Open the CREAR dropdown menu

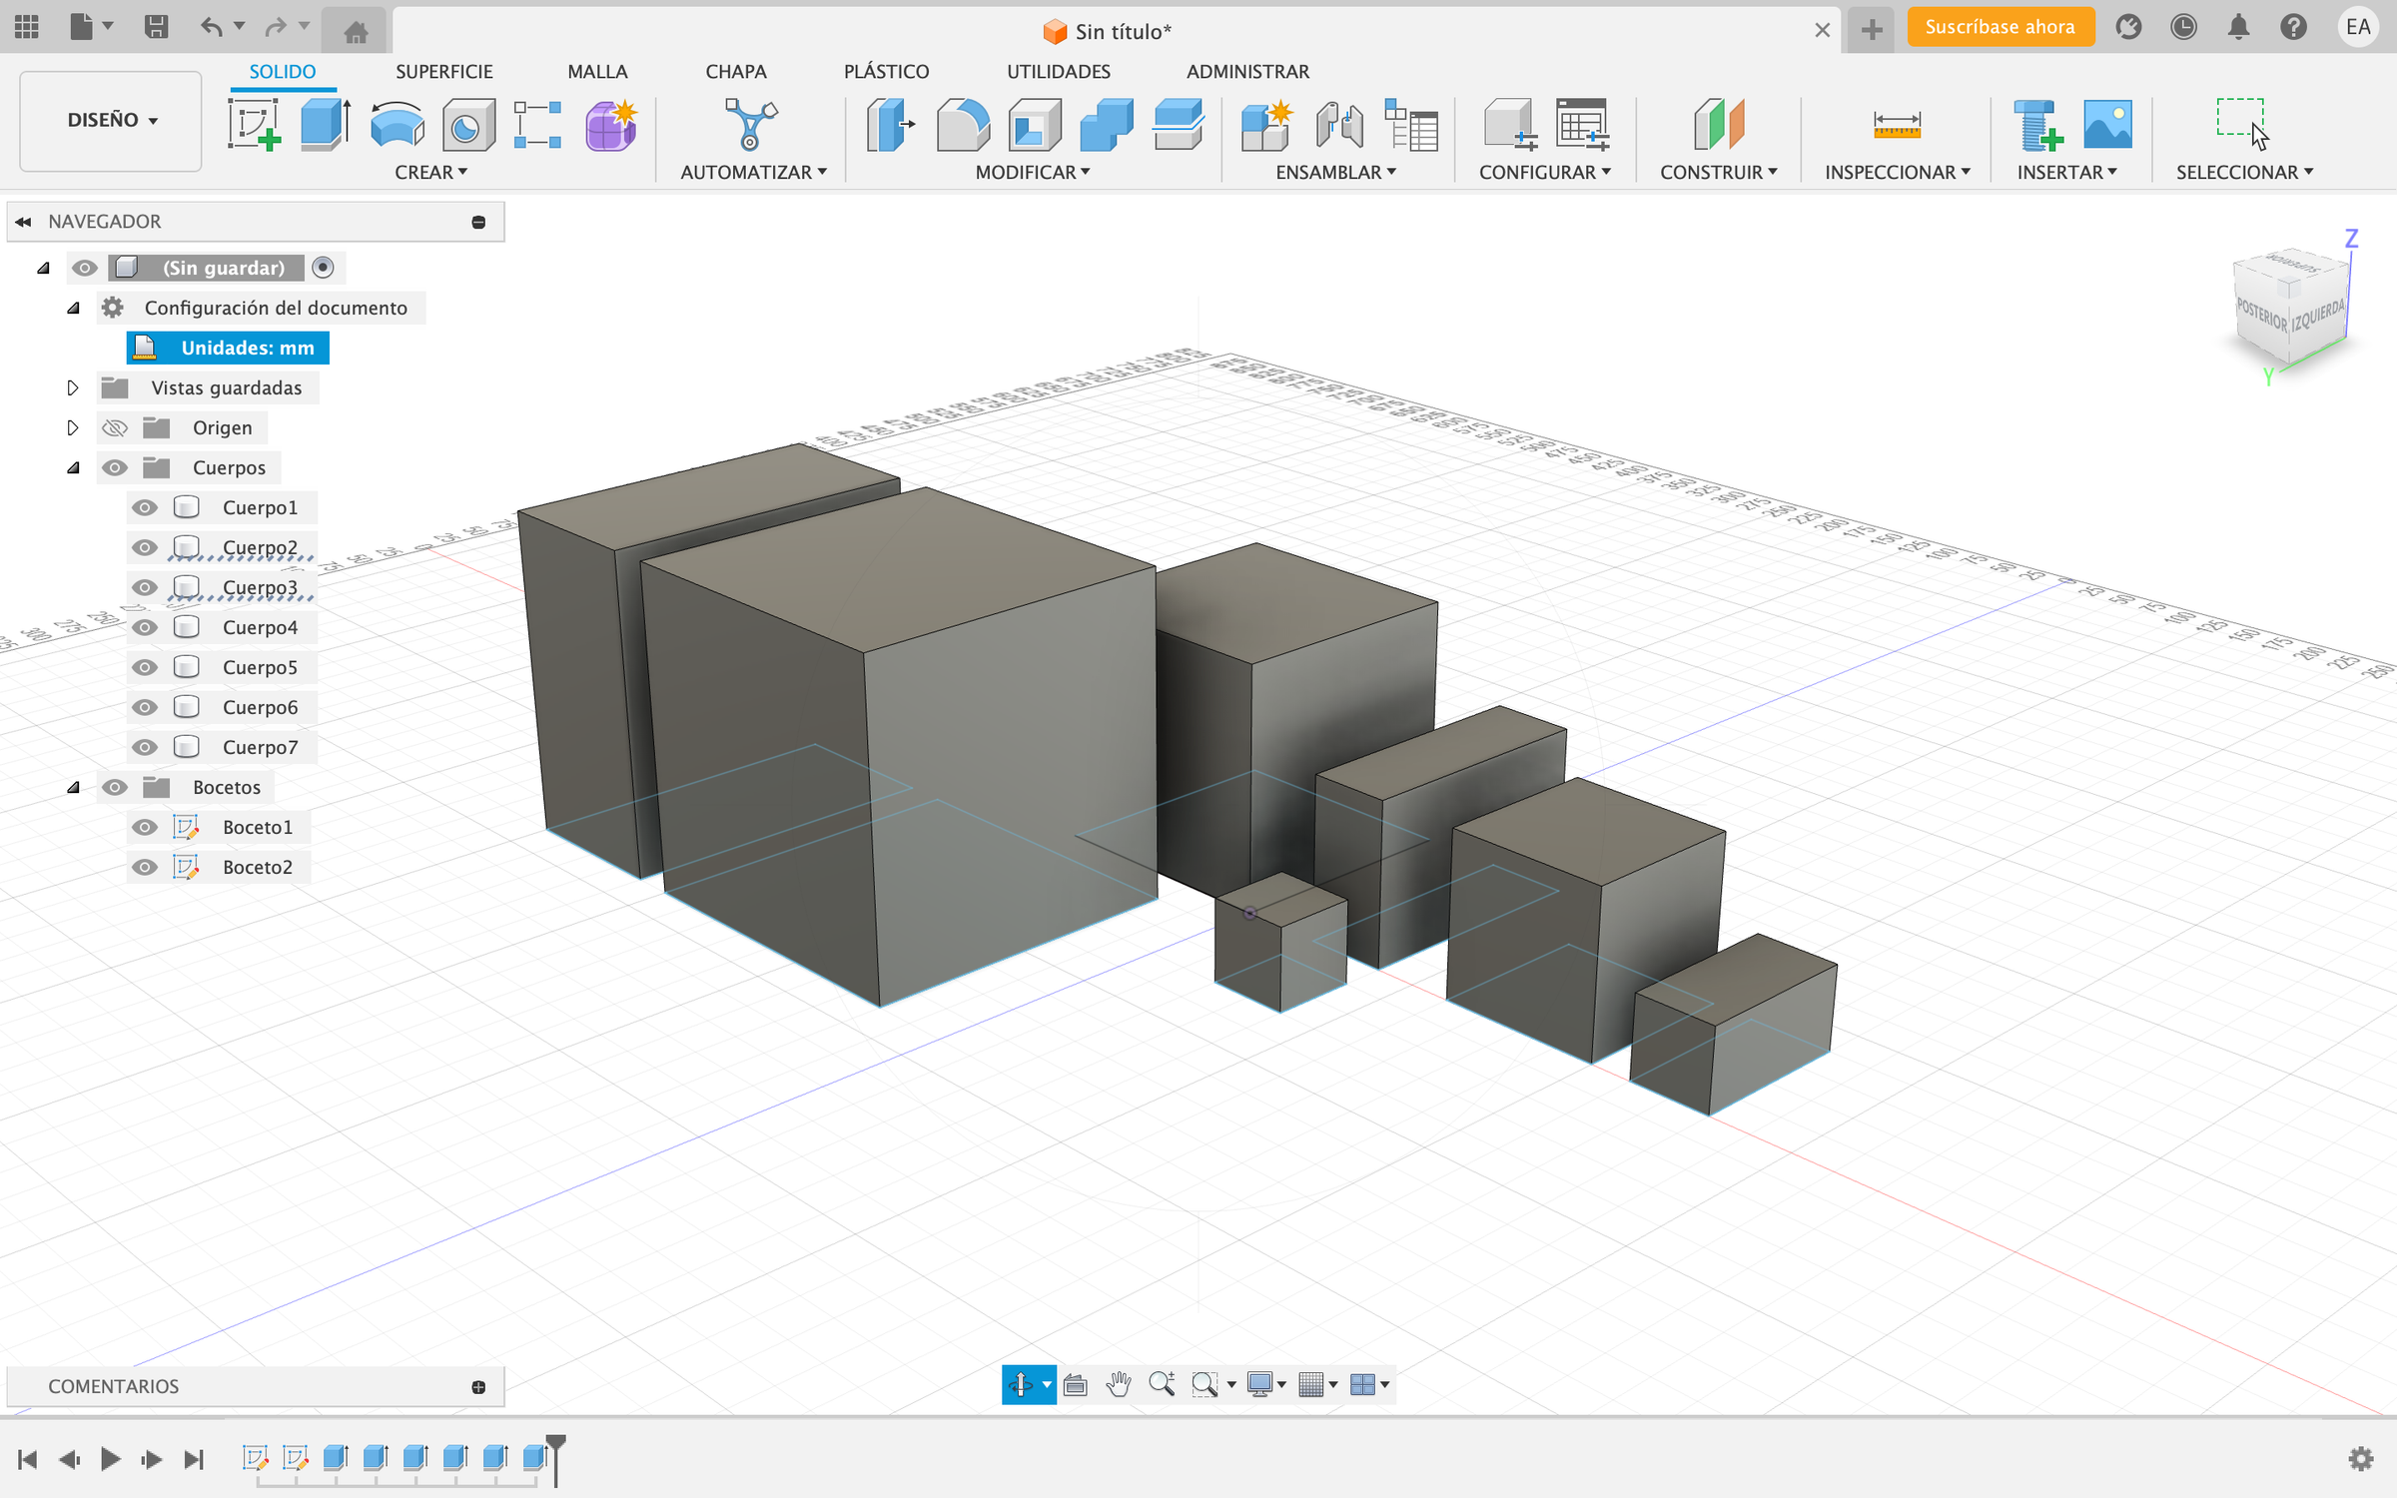coord(430,173)
